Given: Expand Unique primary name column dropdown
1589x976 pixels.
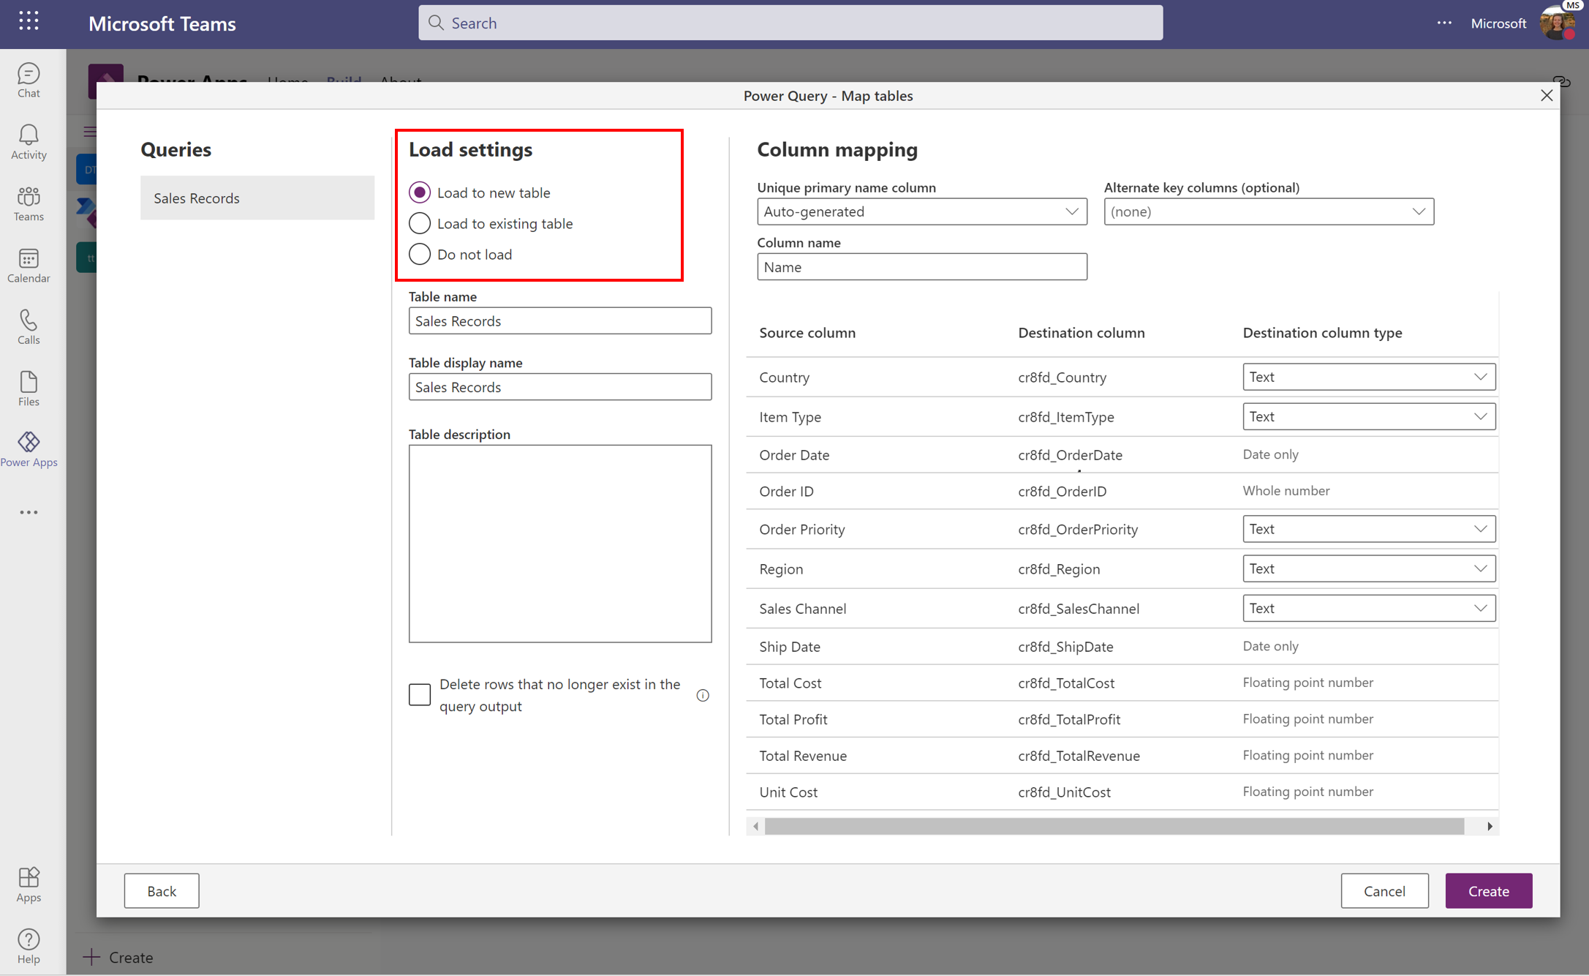Looking at the screenshot, I should click(1071, 211).
